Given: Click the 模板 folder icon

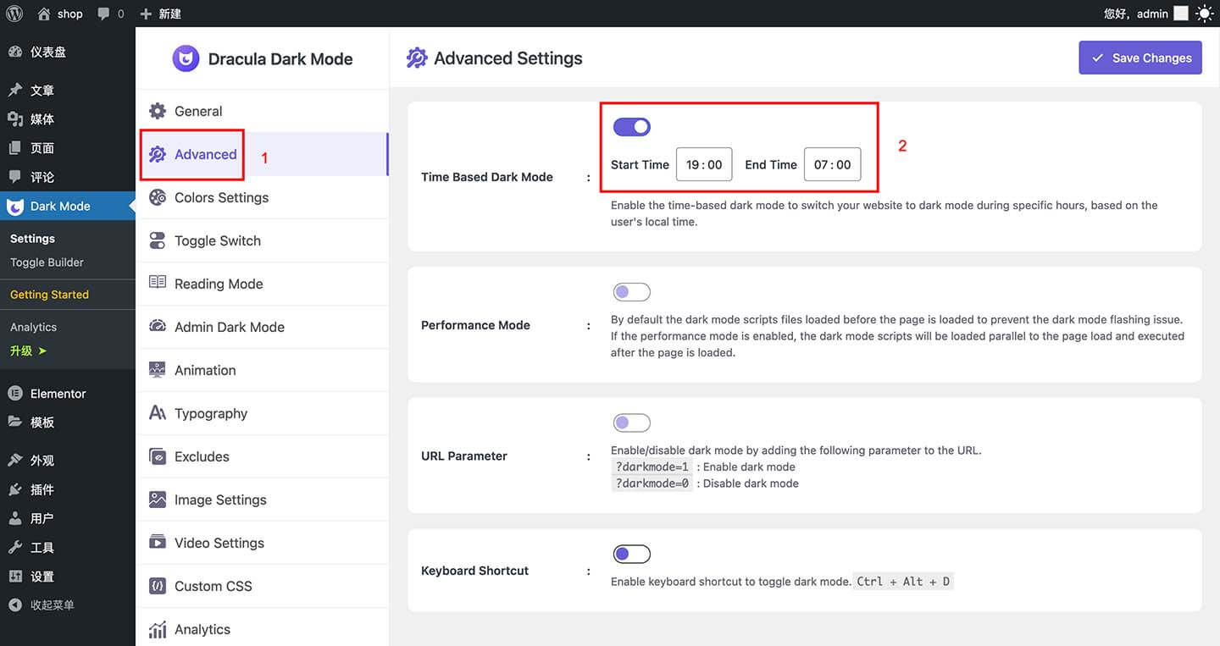Looking at the screenshot, I should click(14, 422).
